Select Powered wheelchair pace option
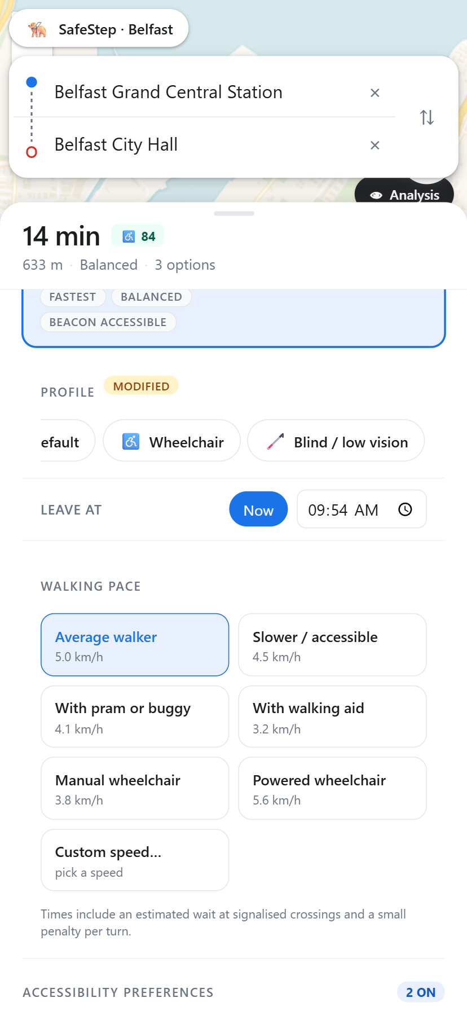Screen dimensions: 467x1011 tap(332, 788)
